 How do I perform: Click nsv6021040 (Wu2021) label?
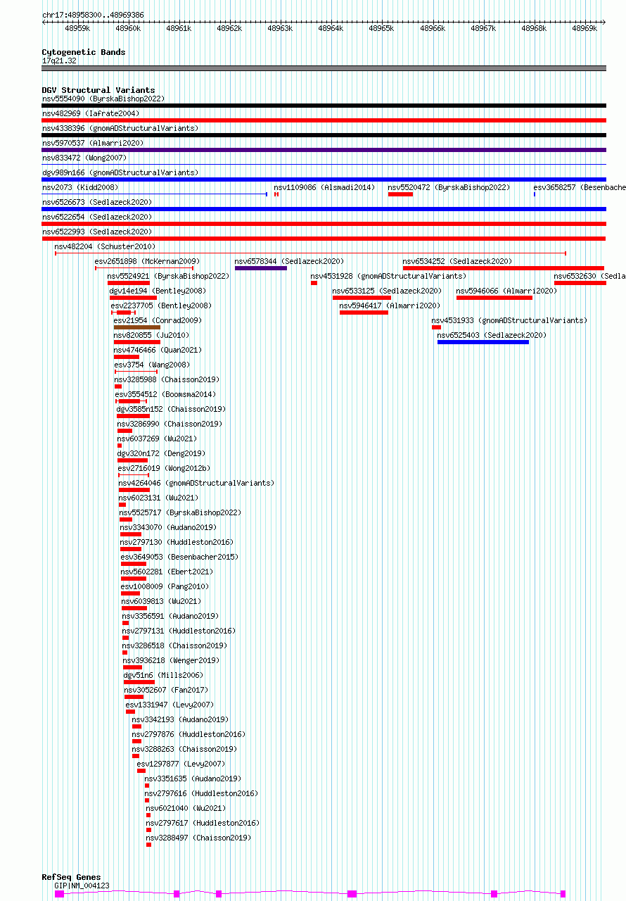click(186, 808)
